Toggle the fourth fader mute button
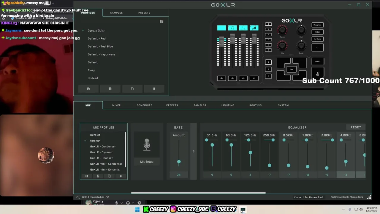Image resolution: width=380 pixels, height=214 pixels. 254,78
